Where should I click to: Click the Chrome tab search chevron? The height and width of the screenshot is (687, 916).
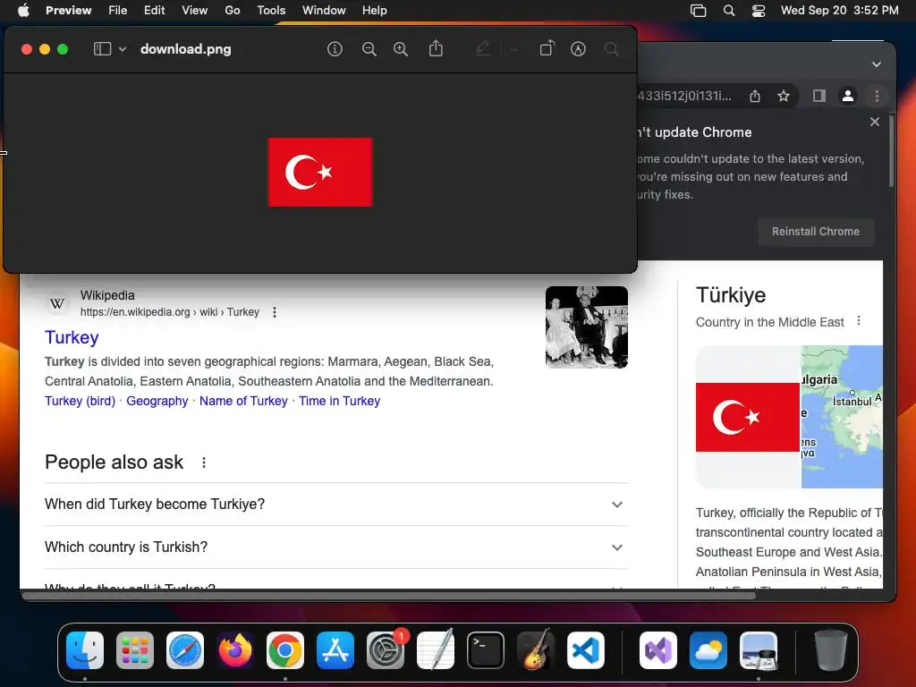pyautogui.click(x=877, y=64)
